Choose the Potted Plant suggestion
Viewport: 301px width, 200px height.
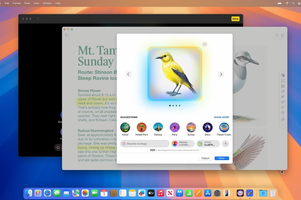pos(142,127)
